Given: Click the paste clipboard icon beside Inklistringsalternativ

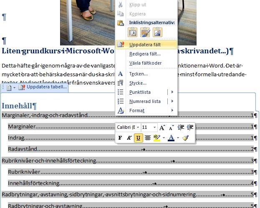Looking at the screenshot, I should click(121, 23).
